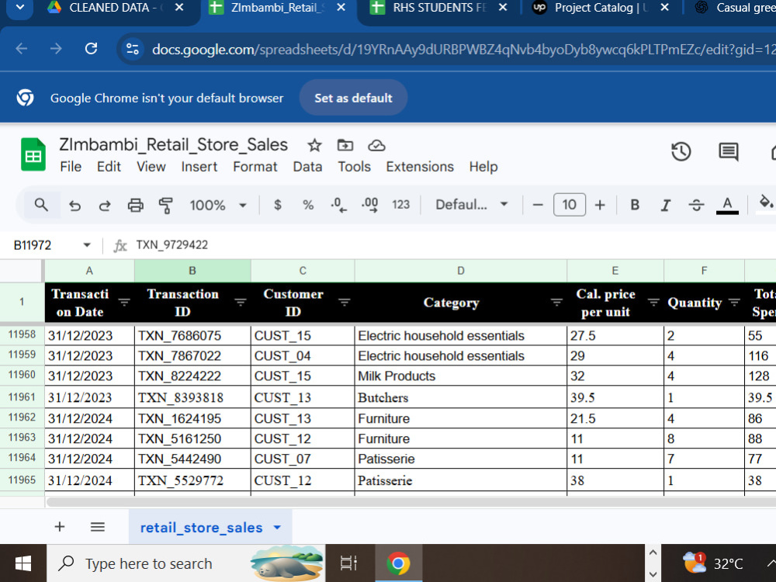The height and width of the screenshot is (582, 776).
Task: Open the Tools menu
Action: point(354,167)
